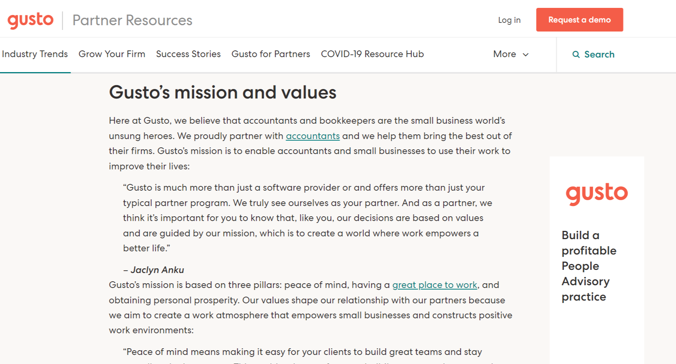Screen dimensions: 676x364
Task: Open the Grow Your Firm section
Action: [112, 54]
